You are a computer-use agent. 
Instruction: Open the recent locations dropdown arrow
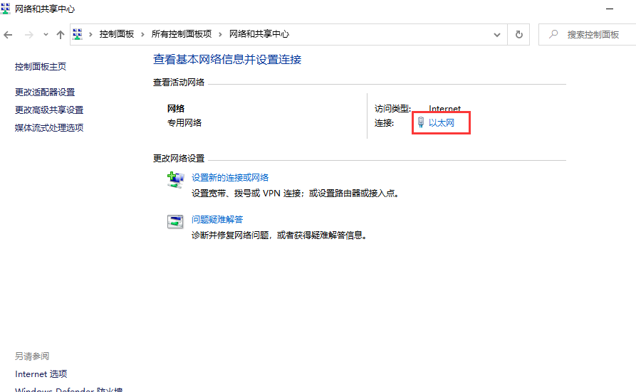pyautogui.click(x=46, y=34)
